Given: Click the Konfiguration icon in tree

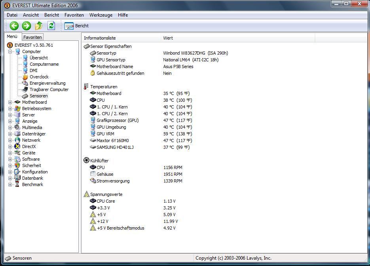Looking at the screenshot, I should 17,172.
